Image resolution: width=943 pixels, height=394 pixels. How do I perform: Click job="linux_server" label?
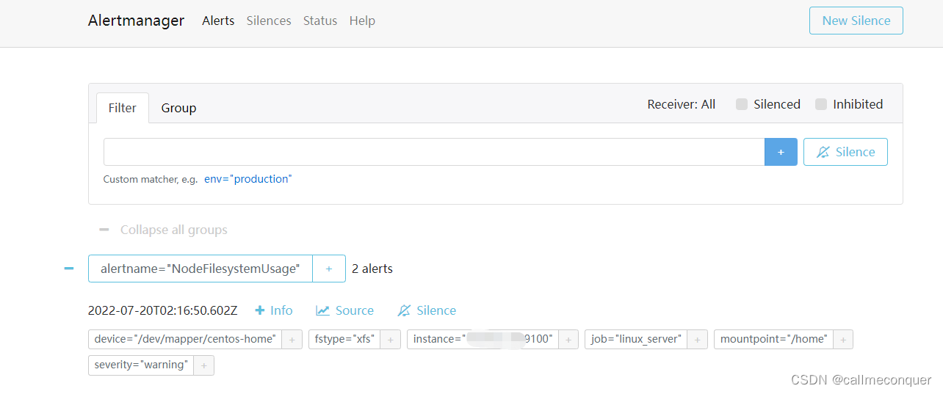pos(636,339)
